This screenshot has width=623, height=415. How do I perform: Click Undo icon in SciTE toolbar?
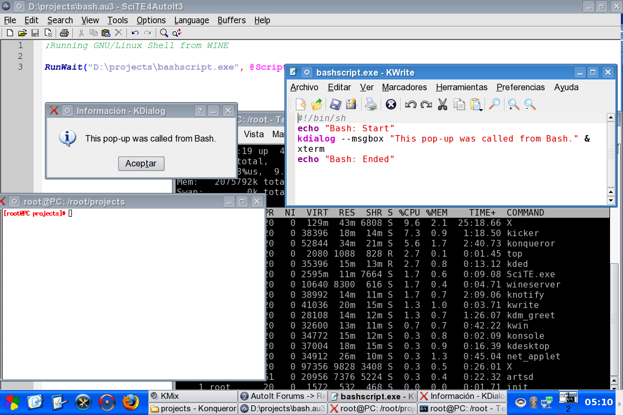(x=135, y=33)
